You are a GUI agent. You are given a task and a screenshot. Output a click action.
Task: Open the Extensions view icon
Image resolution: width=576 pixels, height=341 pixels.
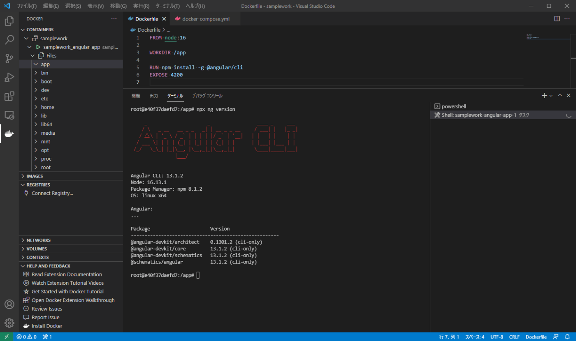click(x=9, y=96)
